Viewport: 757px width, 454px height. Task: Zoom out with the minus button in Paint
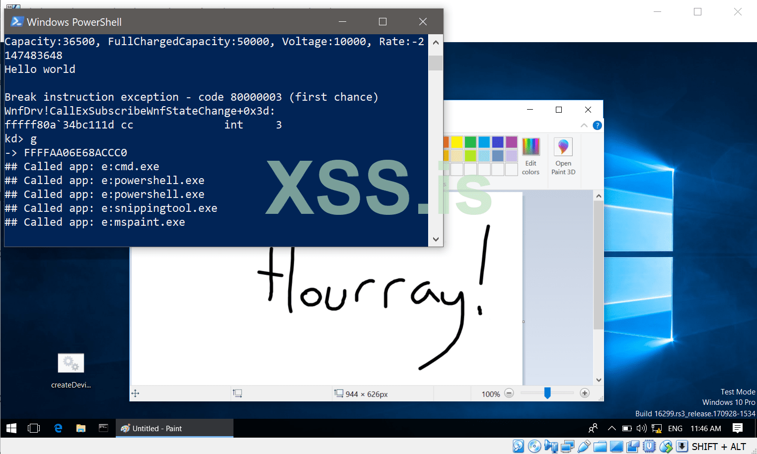[509, 393]
